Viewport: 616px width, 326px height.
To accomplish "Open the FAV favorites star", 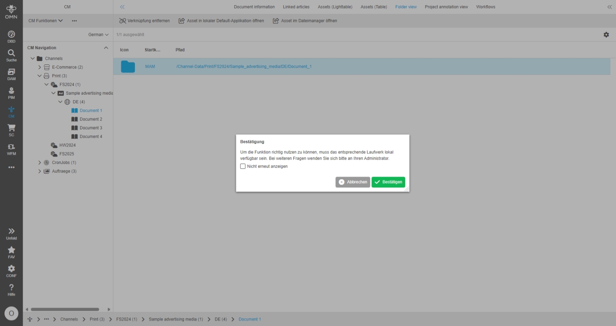I will 11,252.
